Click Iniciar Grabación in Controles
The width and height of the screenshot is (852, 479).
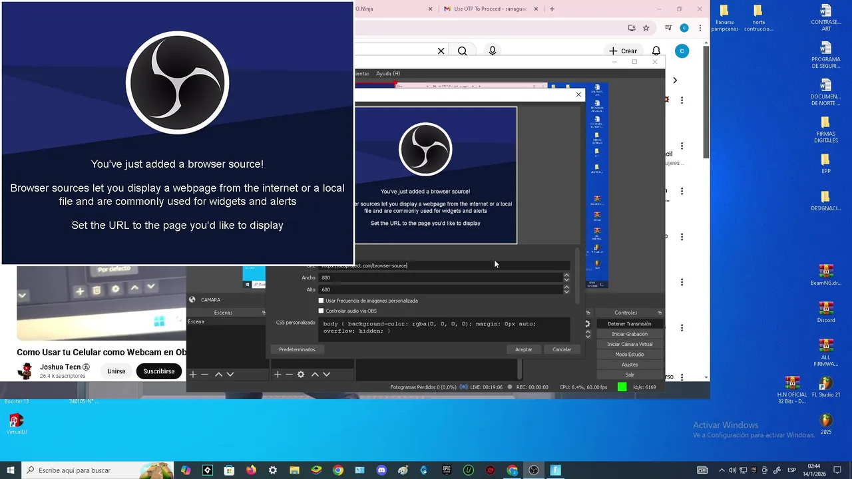(x=630, y=334)
